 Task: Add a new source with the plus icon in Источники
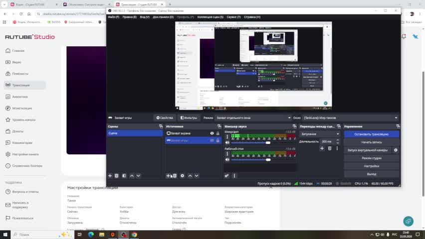coord(168,176)
